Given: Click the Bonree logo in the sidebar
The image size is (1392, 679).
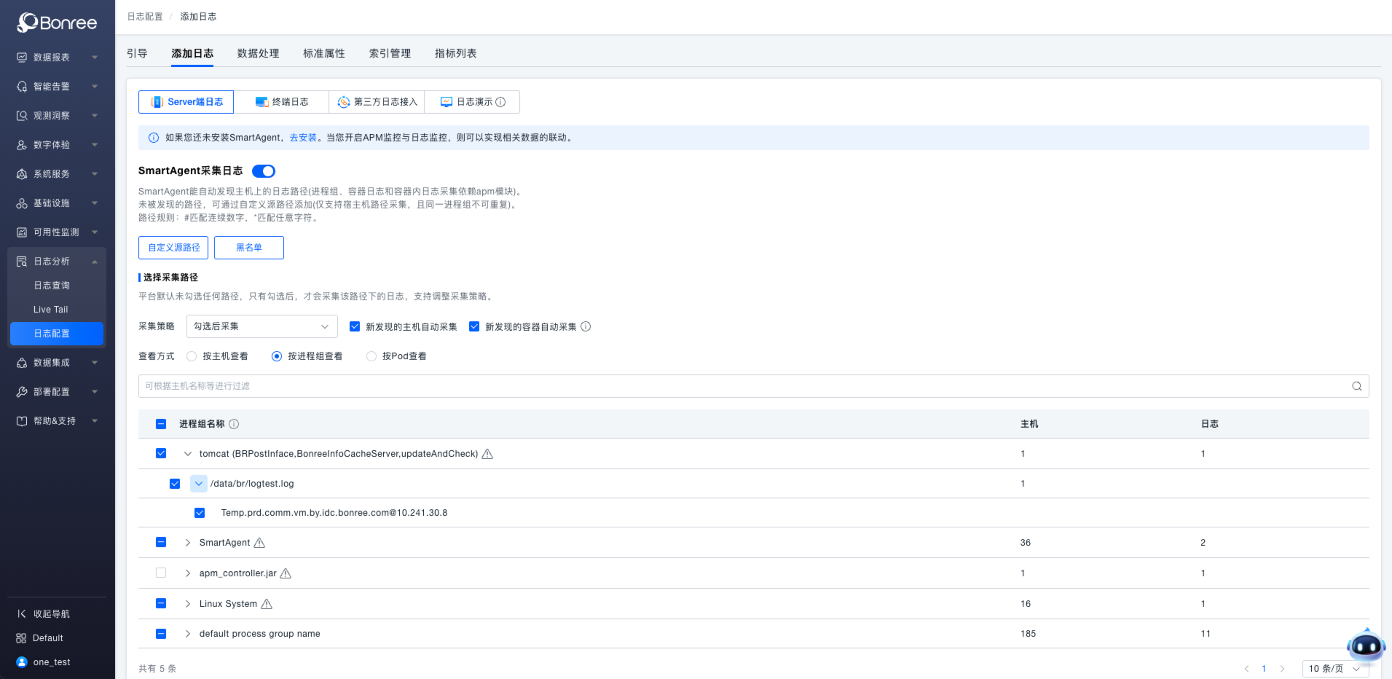Looking at the screenshot, I should click(x=57, y=22).
